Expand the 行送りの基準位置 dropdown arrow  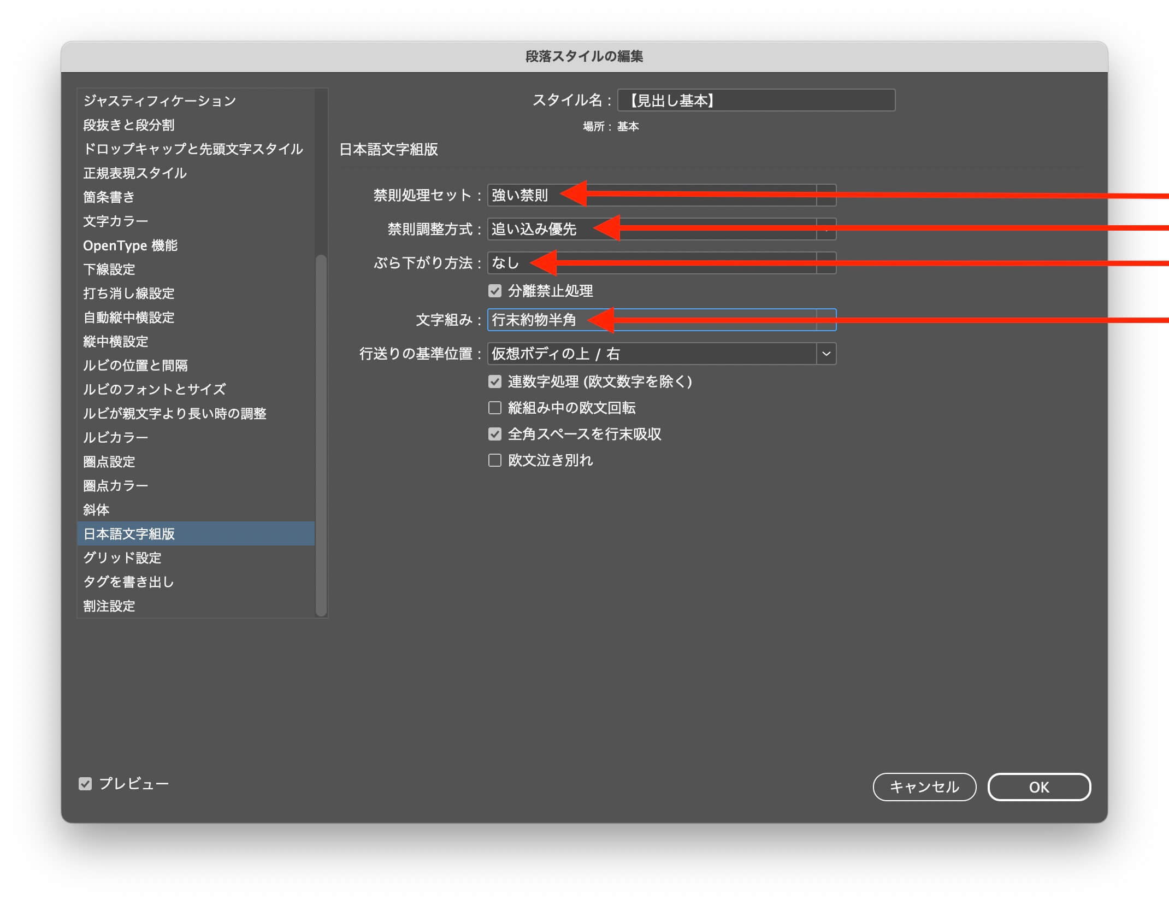[x=826, y=354]
